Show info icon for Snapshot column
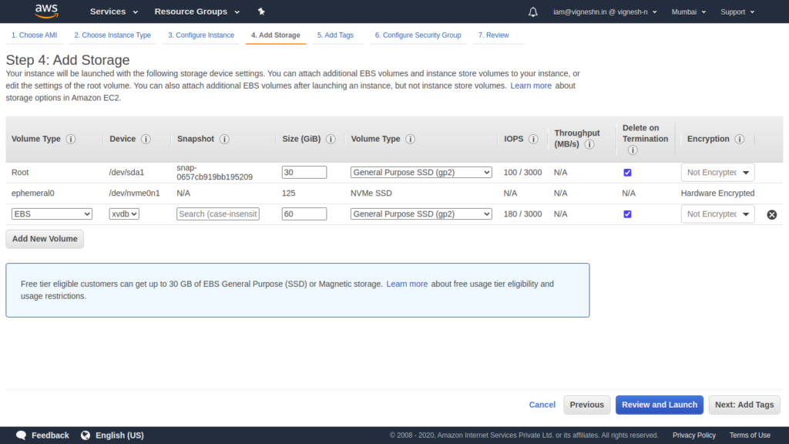The image size is (789, 444). tap(224, 139)
